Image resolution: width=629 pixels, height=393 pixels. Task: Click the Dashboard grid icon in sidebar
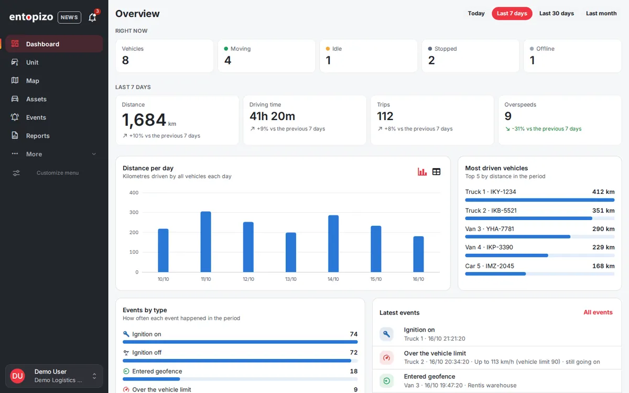pyautogui.click(x=15, y=44)
